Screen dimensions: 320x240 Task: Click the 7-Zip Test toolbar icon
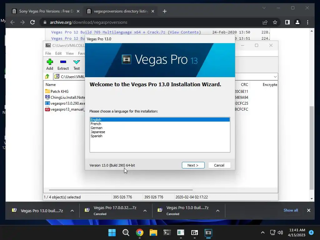[x=77, y=64]
